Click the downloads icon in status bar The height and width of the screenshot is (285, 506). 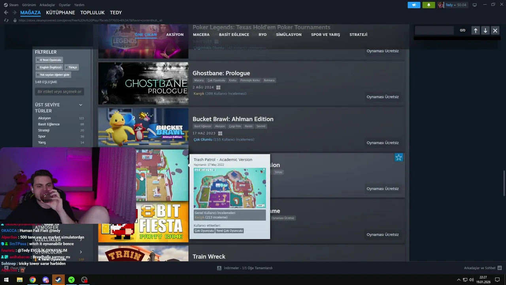pyautogui.click(x=219, y=268)
